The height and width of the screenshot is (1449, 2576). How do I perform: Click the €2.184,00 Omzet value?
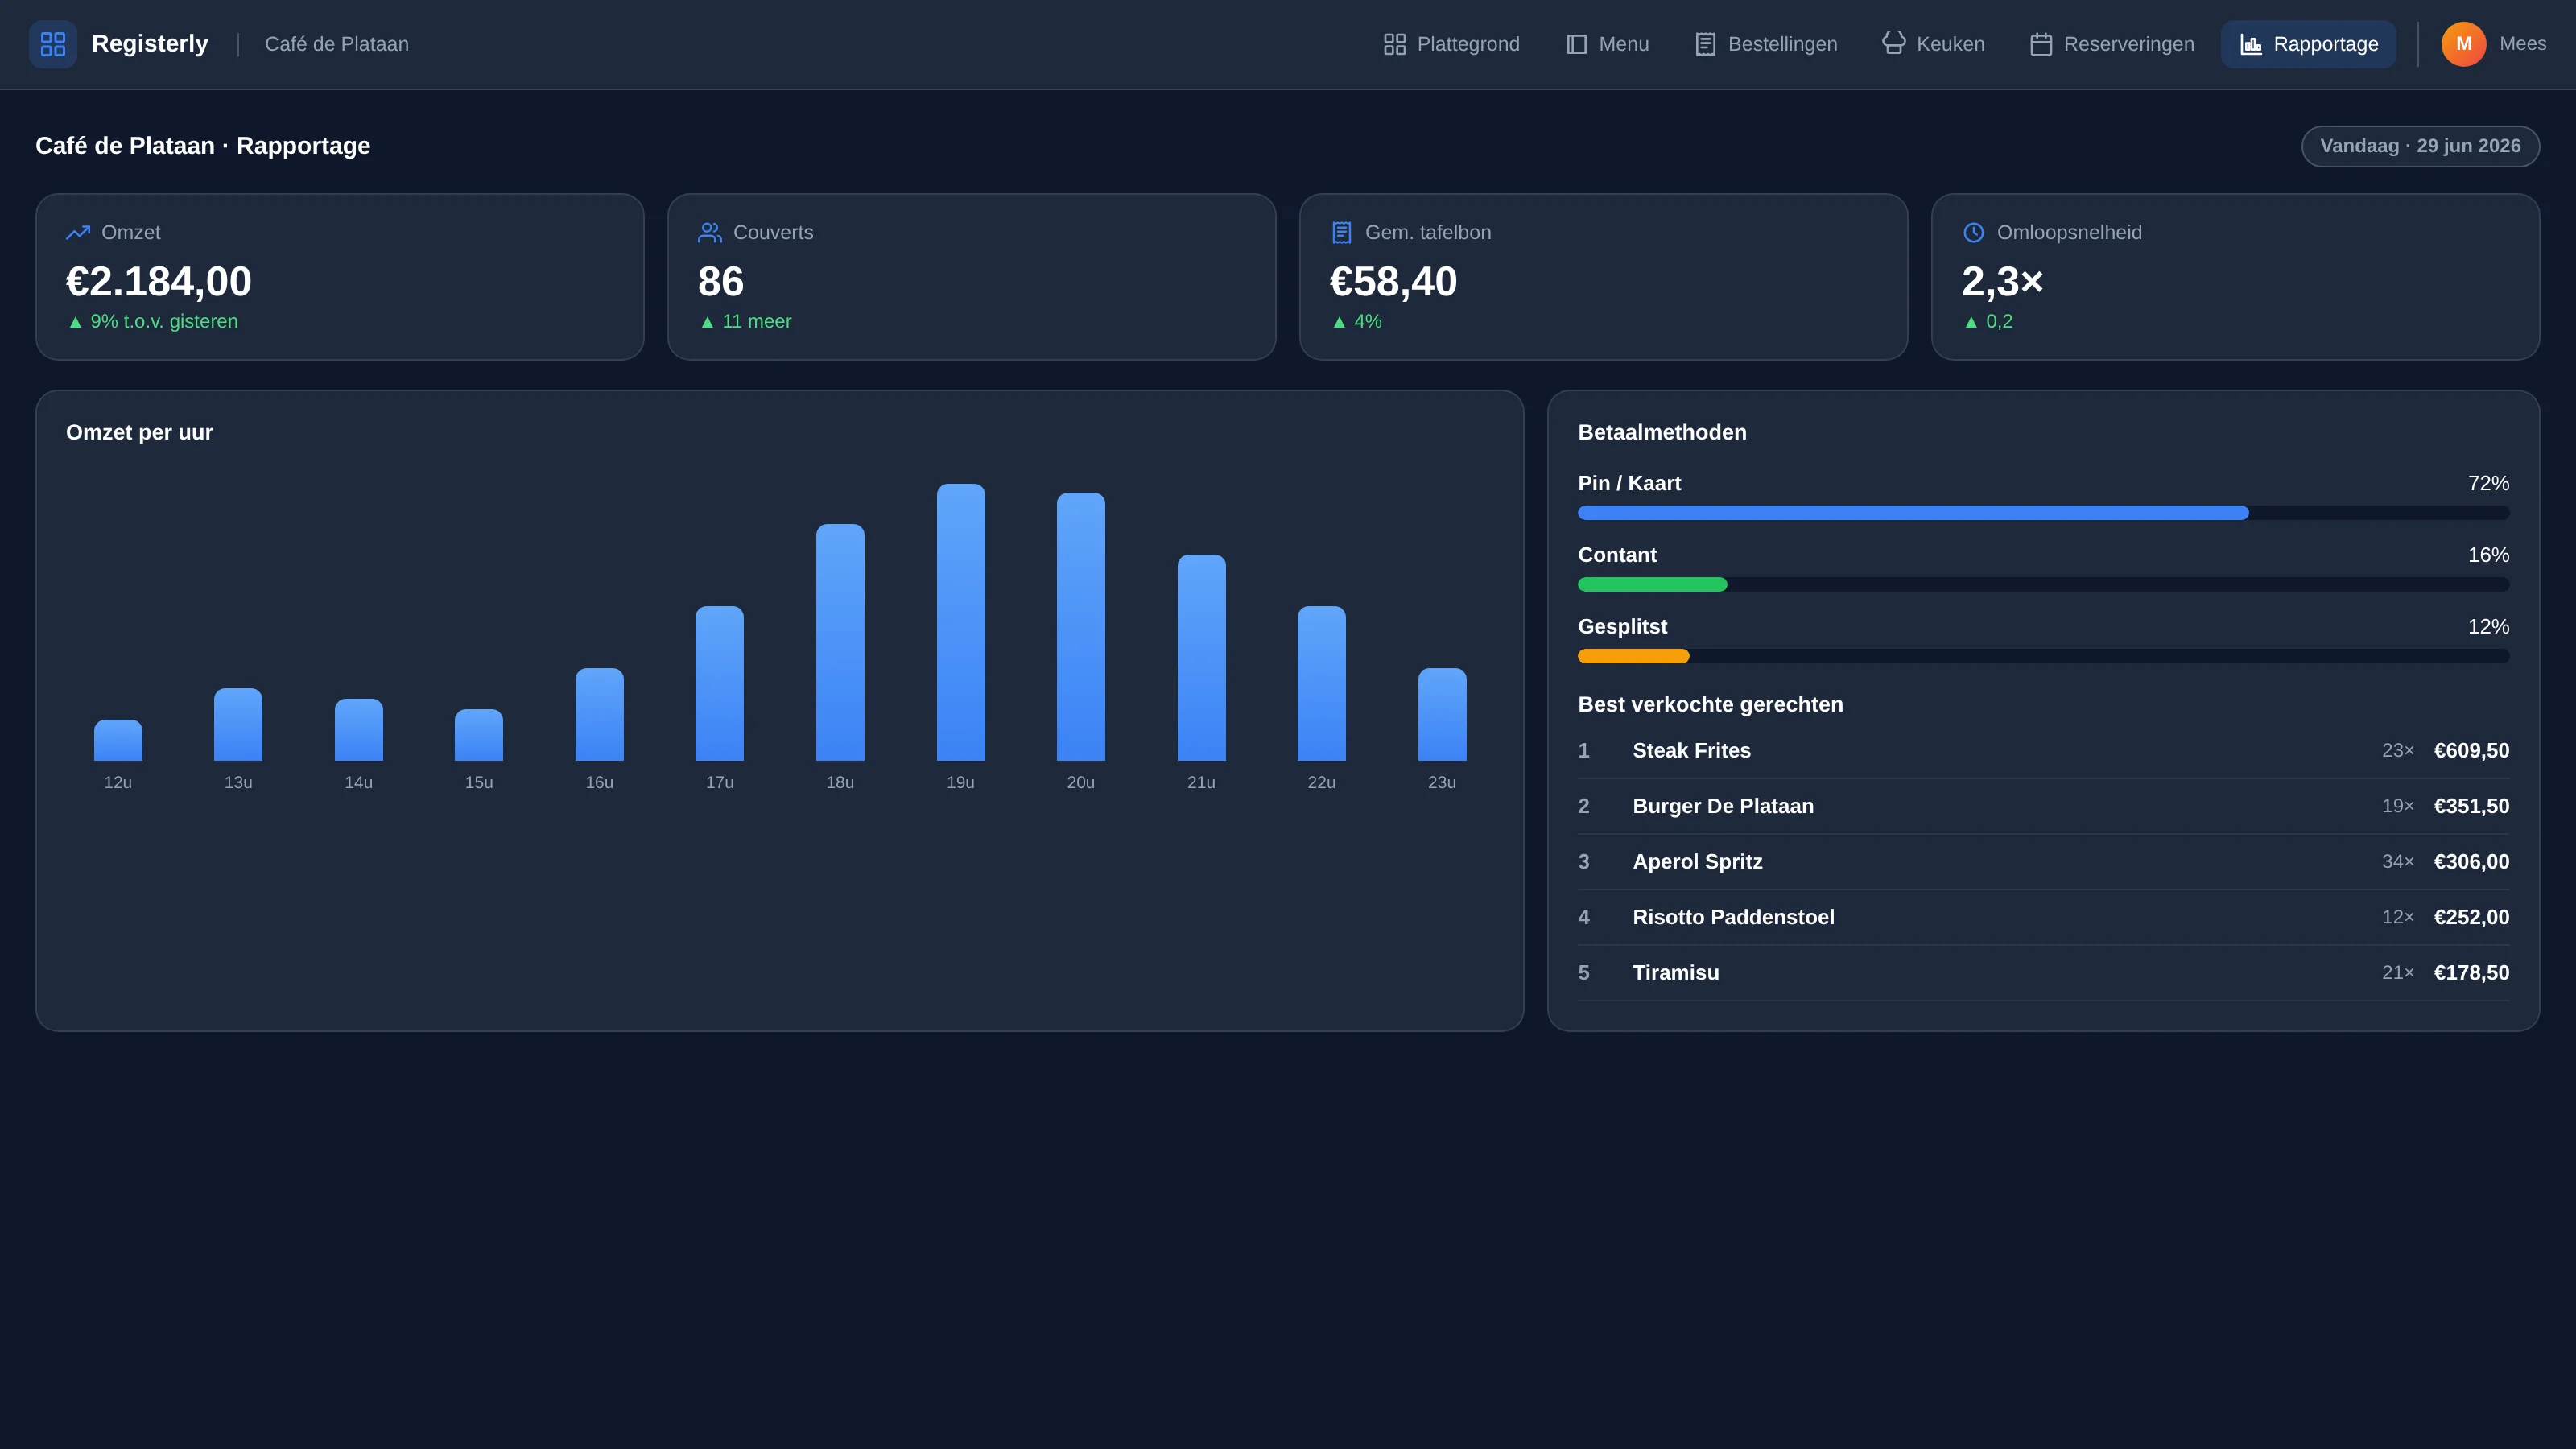coord(159,282)
